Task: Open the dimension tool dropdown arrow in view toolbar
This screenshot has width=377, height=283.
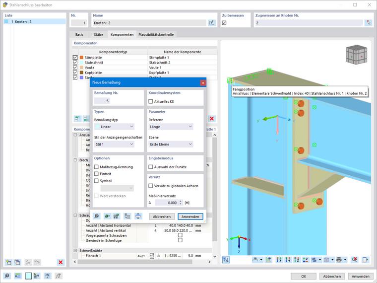Action: tap(261, 260)
